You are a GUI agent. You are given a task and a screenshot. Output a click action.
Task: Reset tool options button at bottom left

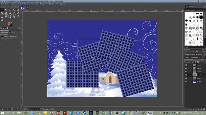(17, 109)
